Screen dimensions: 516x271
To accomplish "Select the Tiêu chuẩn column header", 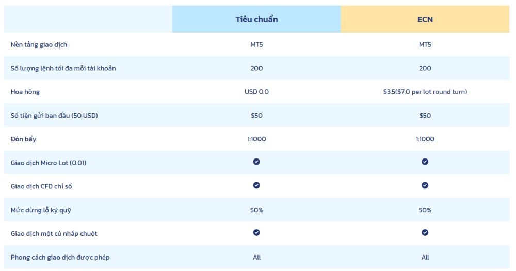I will [256, 19].
